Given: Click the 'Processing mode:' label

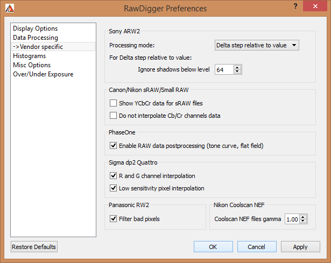Looking at the screenshot, I should (x=132, y=45).
